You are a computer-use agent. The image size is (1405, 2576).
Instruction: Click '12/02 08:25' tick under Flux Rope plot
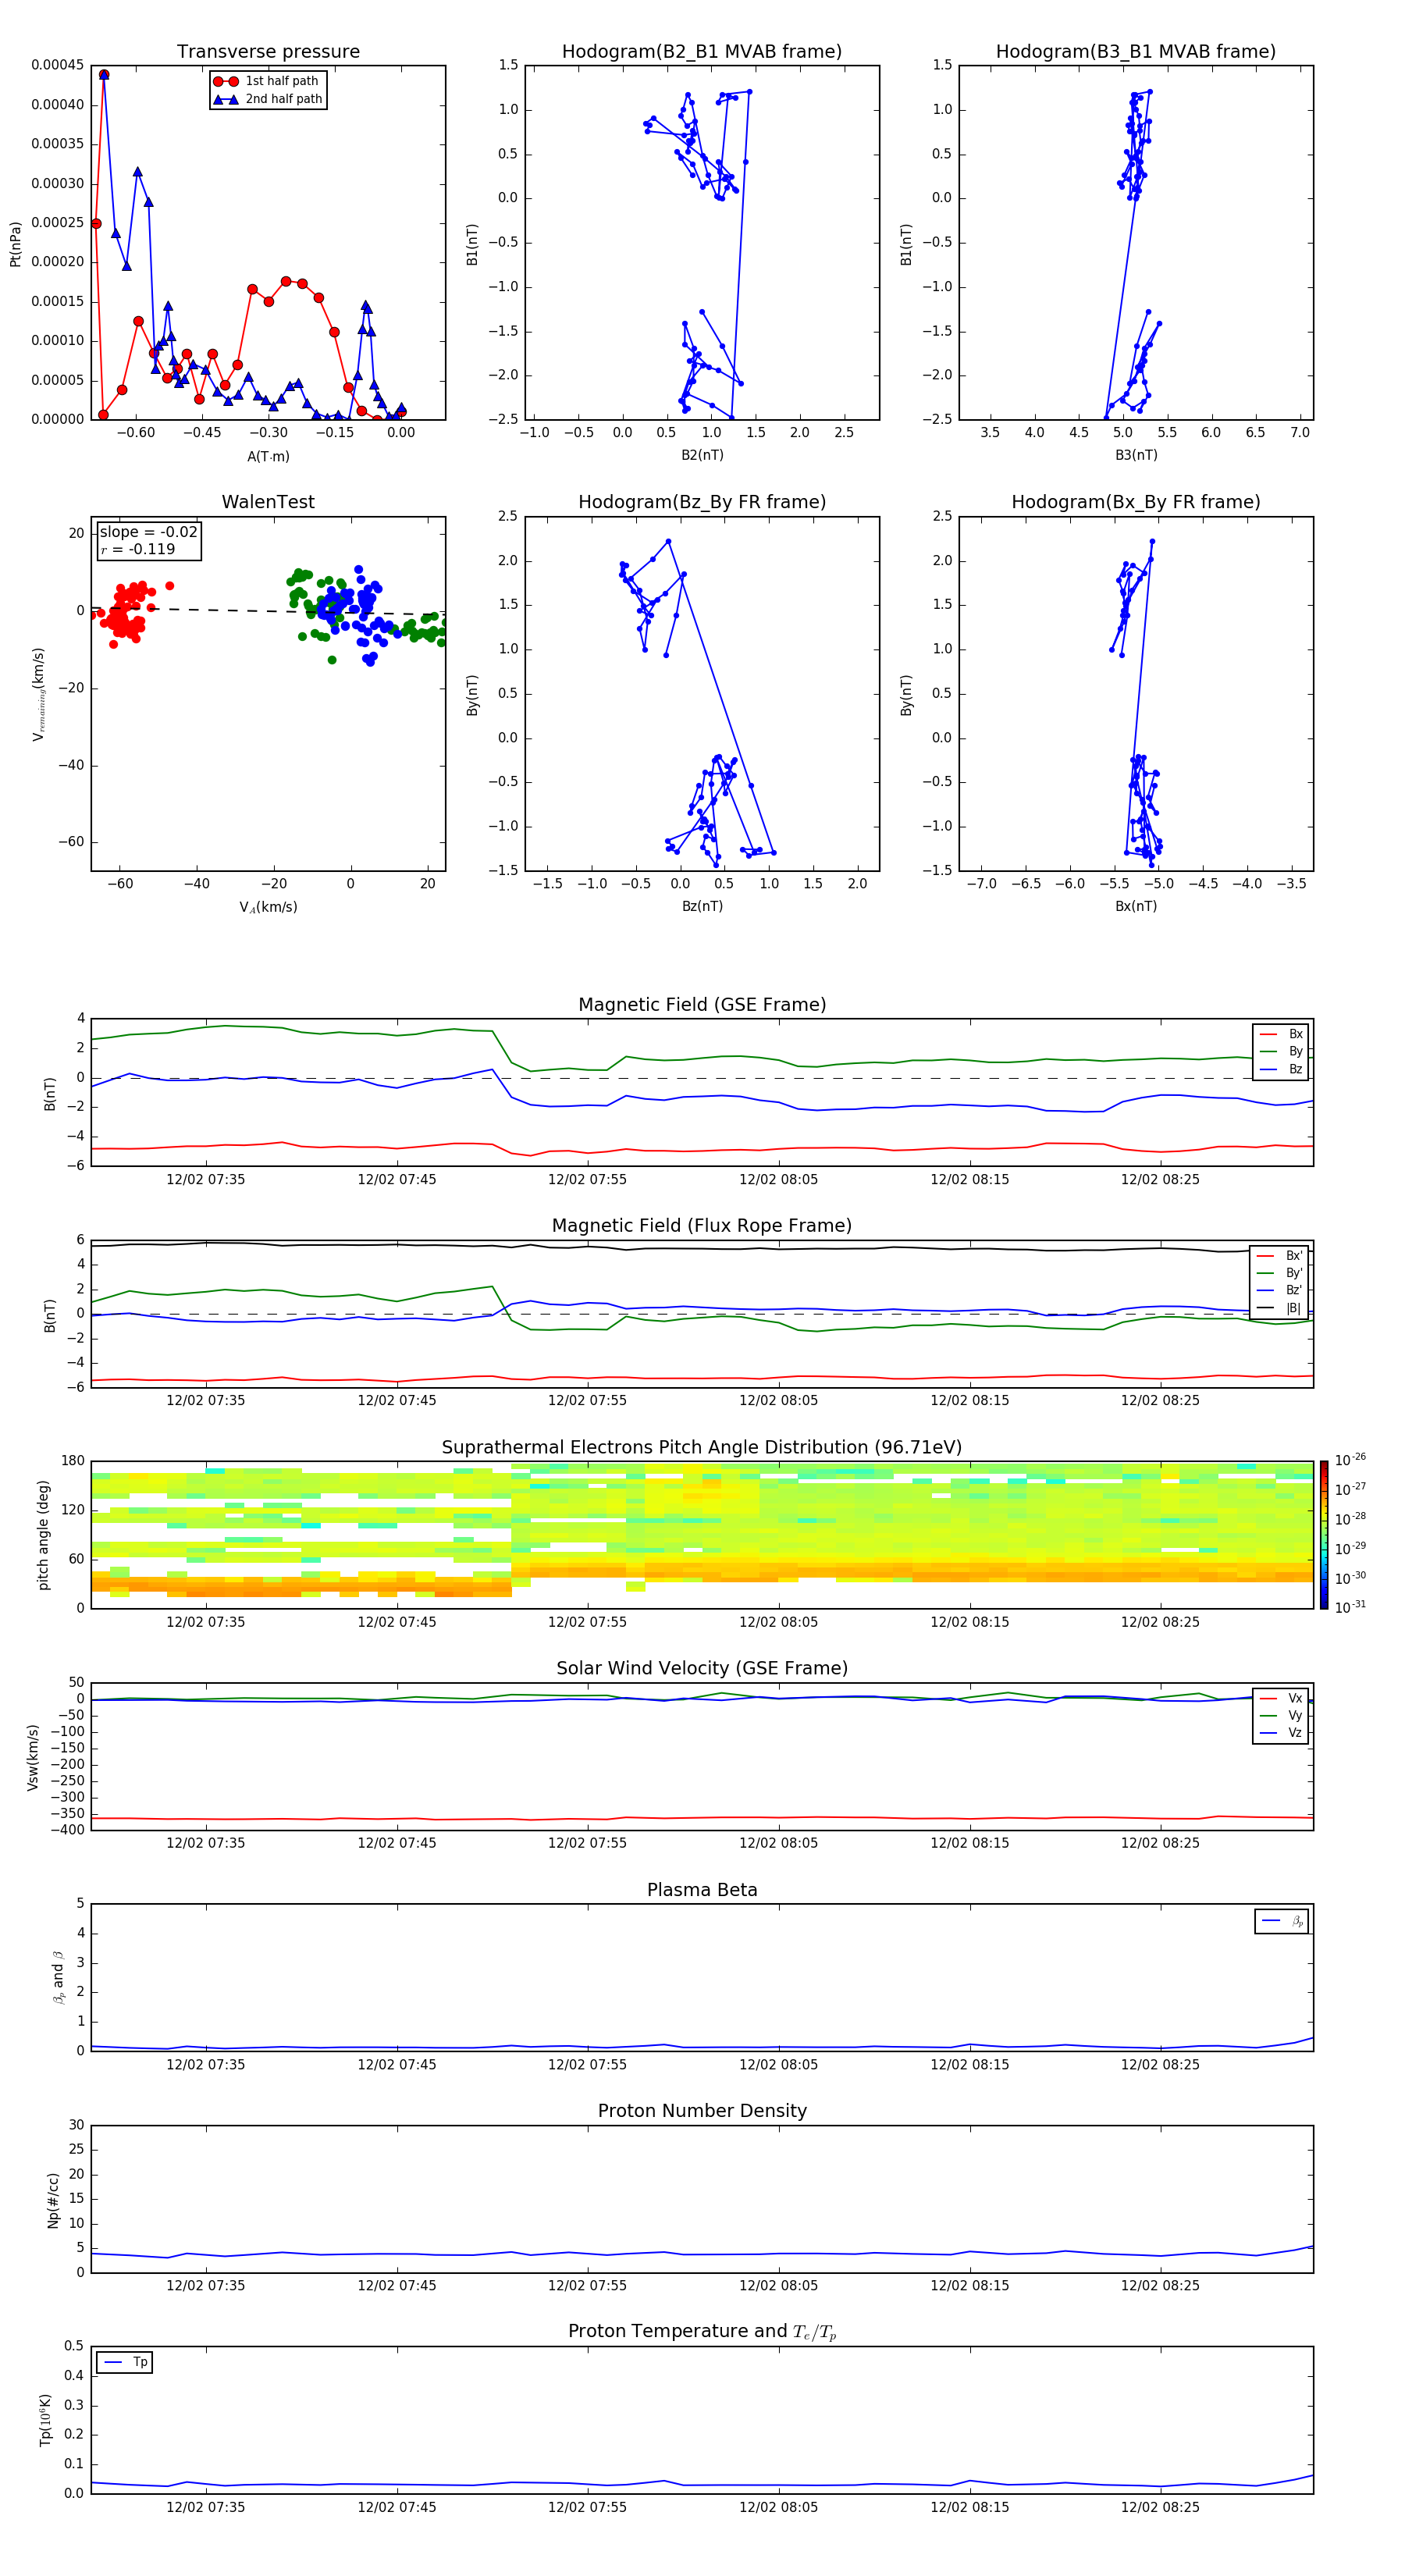[x=1160, y=1401]
